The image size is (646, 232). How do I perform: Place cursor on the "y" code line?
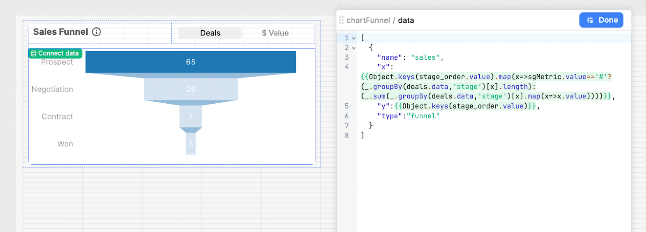tap(458, 106)
